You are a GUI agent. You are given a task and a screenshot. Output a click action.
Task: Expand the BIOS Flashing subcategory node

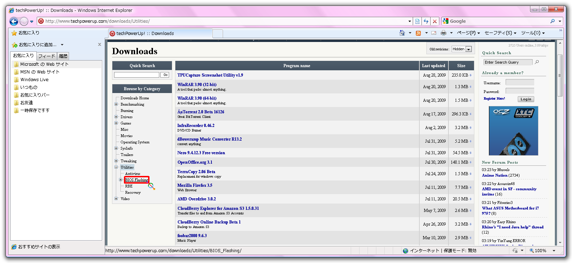[120, 180]
